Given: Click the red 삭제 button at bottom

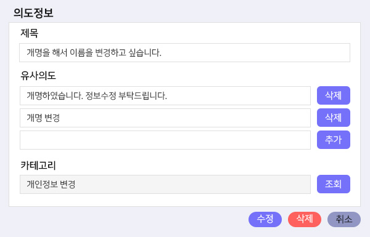Looking at the screenshot, I should (305, 219).
